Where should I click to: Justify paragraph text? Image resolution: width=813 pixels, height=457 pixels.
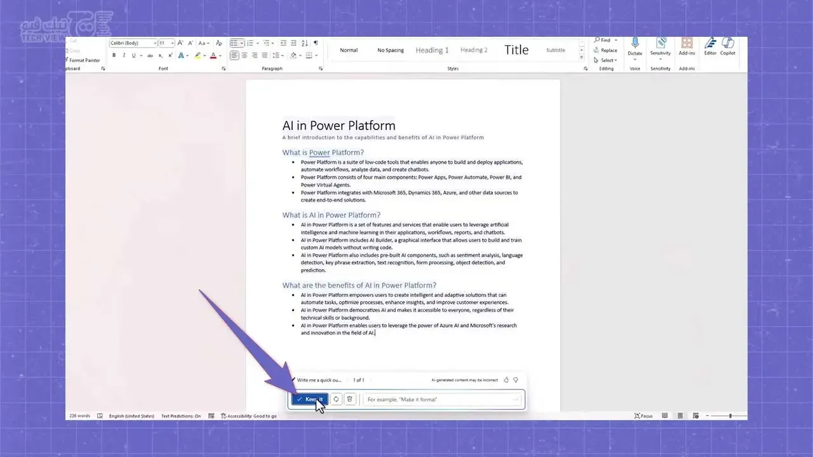point(265,55)
